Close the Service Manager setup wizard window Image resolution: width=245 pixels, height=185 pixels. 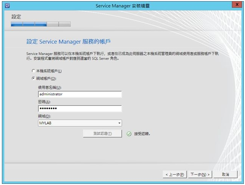coord(237,5)
